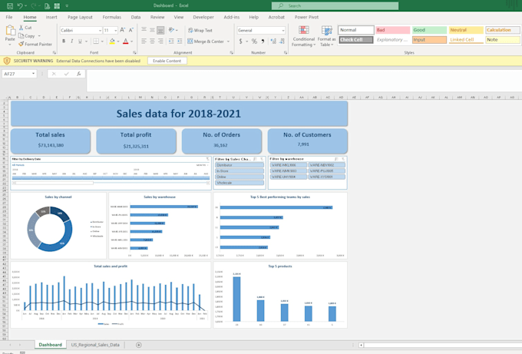Switch to the Insert tab
522x354 pixels.
(51, 17)
